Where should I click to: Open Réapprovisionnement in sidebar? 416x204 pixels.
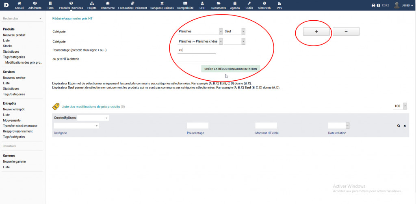click(18, 131)
